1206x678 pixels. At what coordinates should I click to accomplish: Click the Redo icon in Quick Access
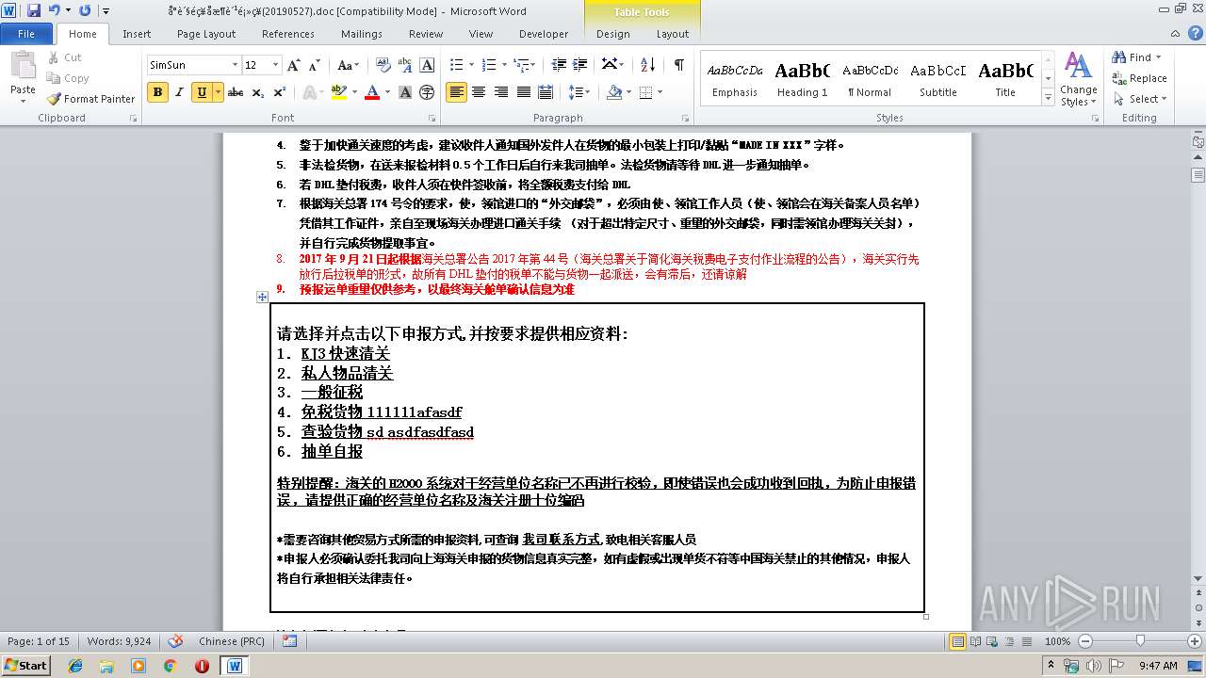pyautogui.click(x=85, y=10)
